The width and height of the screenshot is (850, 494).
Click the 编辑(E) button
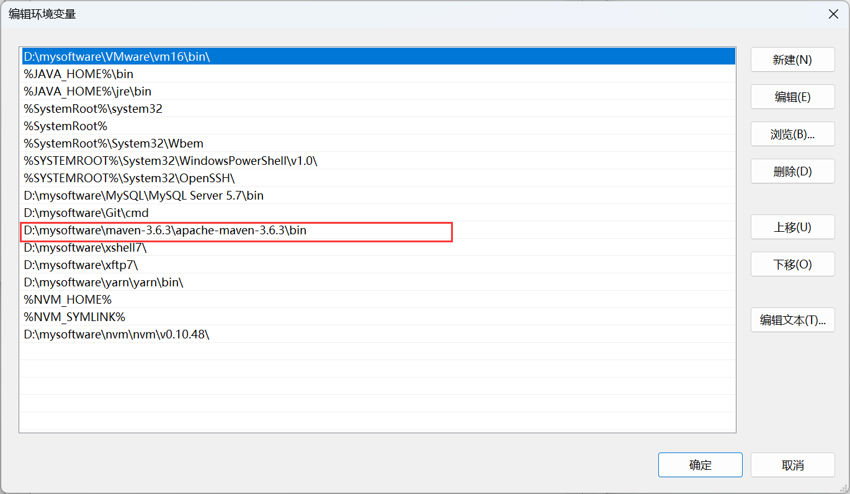tap(792, 97)
